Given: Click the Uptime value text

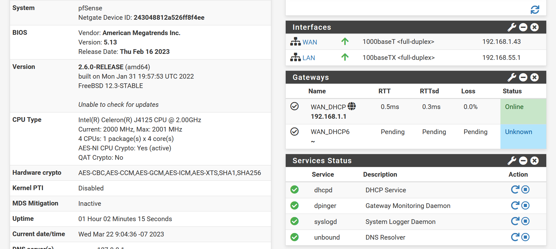Looking at the screenshot, I should (x=125, y=219).
